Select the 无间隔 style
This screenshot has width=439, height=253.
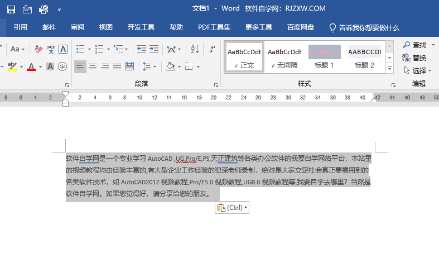pos(284,58)
